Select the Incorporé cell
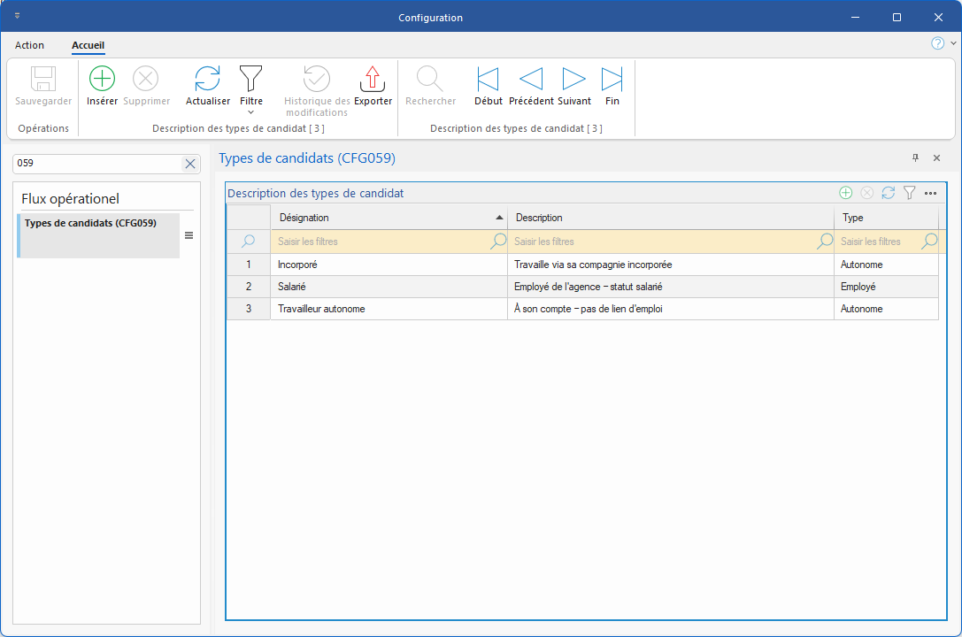 coord(389,265)
